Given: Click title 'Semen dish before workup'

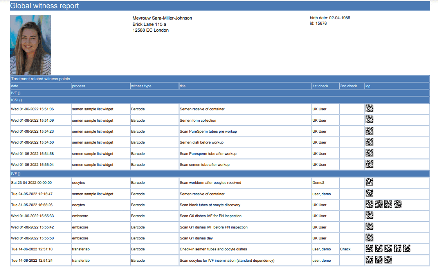Looking at the screenshot, I should tap(202, 142).
